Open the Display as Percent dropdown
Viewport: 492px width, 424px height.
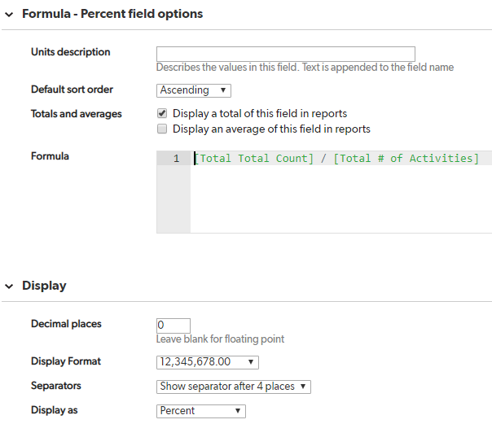click(201, 411)
